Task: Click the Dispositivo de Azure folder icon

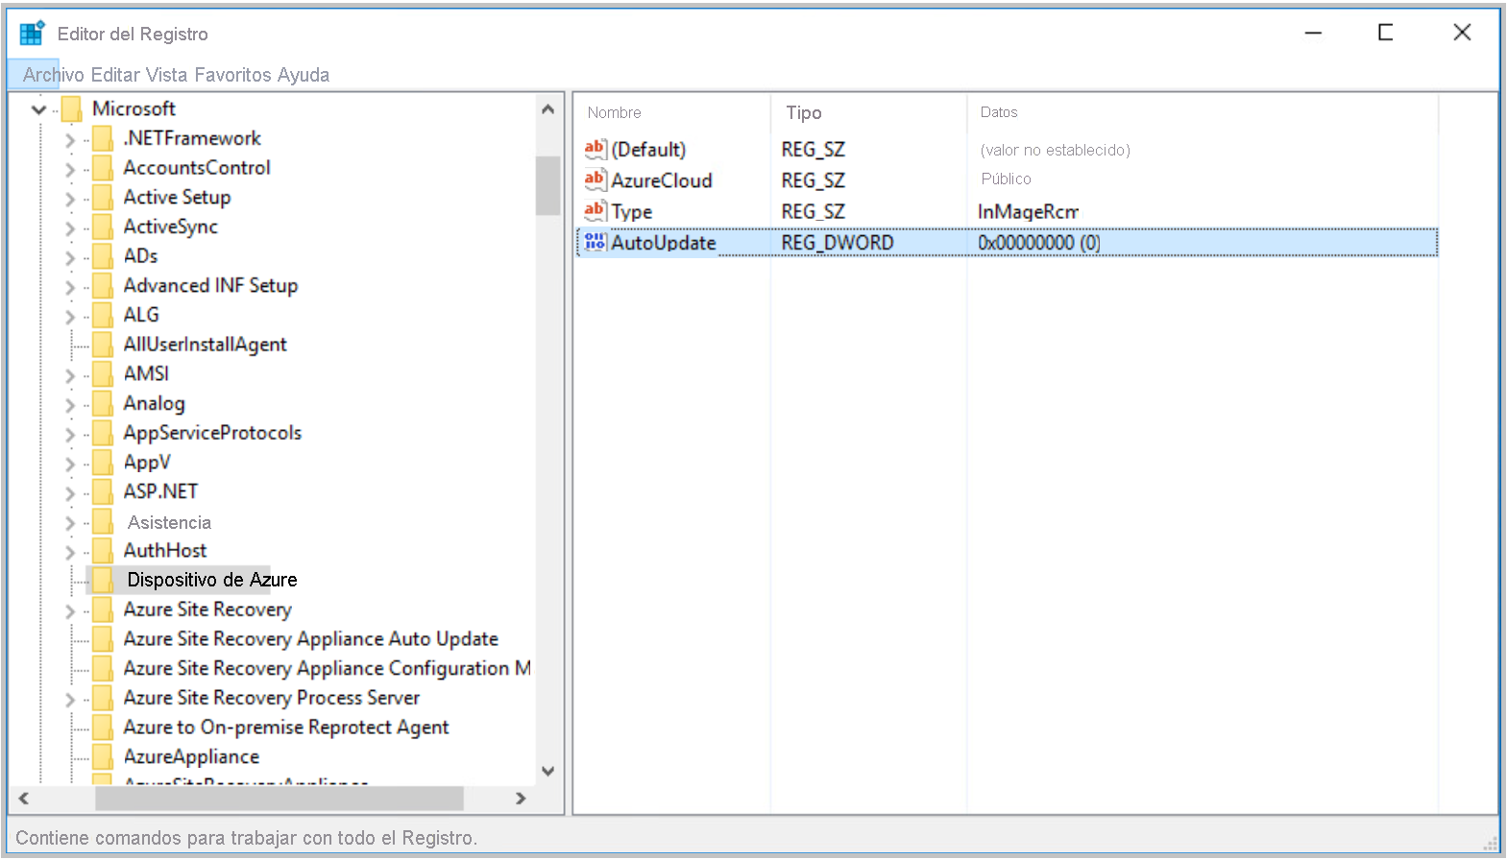Action: (x=103, y=580)
